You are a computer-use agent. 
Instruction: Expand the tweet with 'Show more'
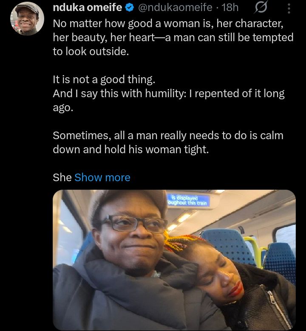point(102,177)
